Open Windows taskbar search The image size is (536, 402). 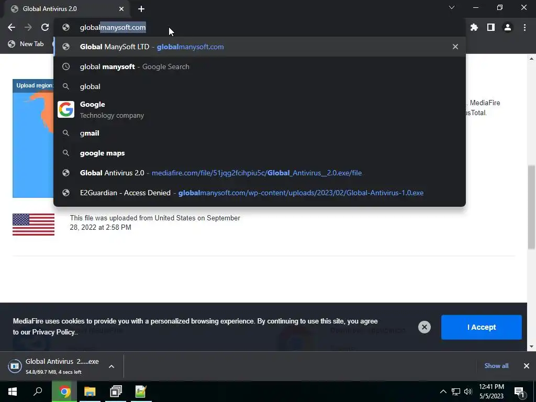tap(38, 392)
